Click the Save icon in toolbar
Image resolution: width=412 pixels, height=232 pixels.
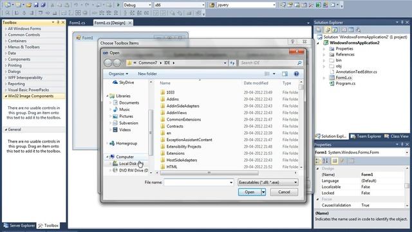[x=36, y=5]
